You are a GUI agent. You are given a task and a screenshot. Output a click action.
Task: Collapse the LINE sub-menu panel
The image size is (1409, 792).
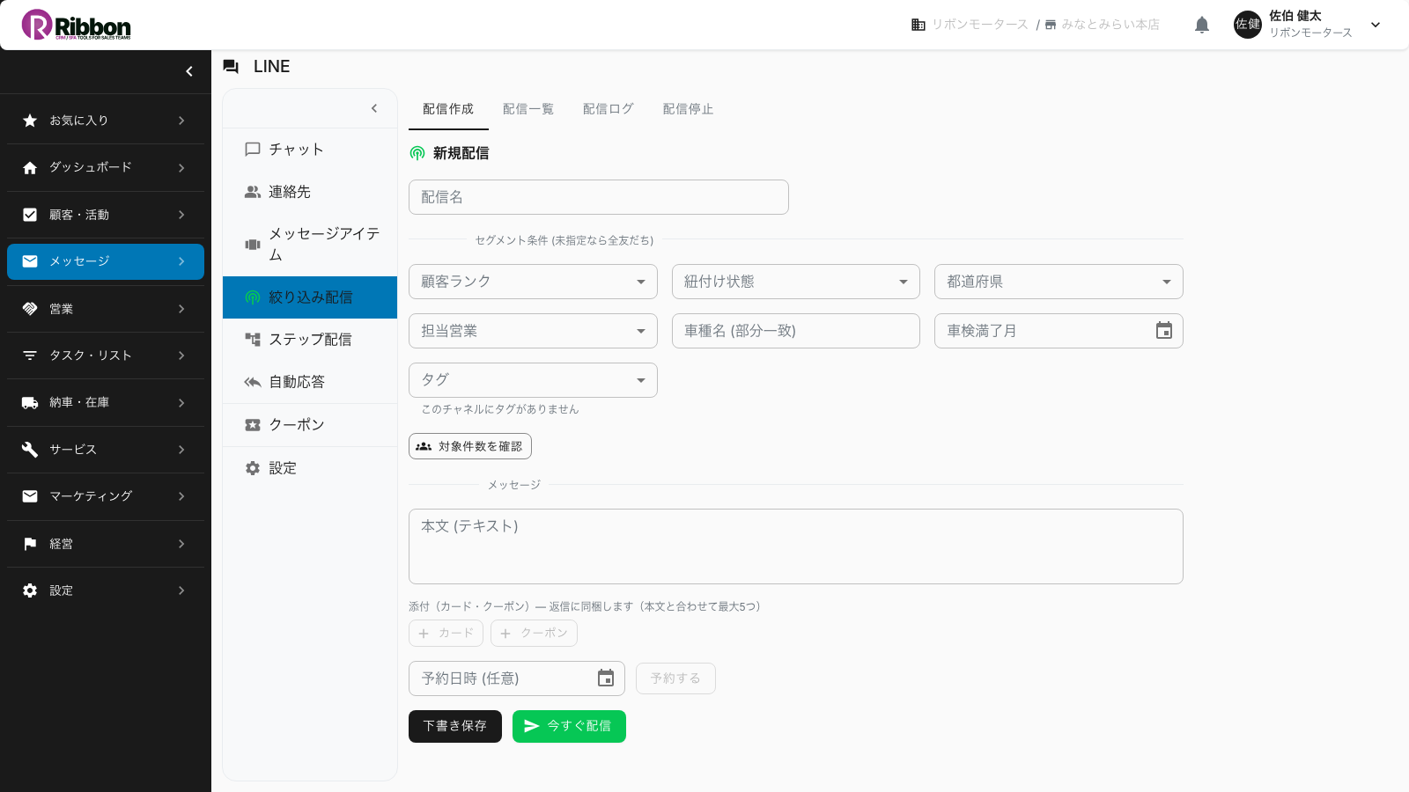(x=374, y=108)
